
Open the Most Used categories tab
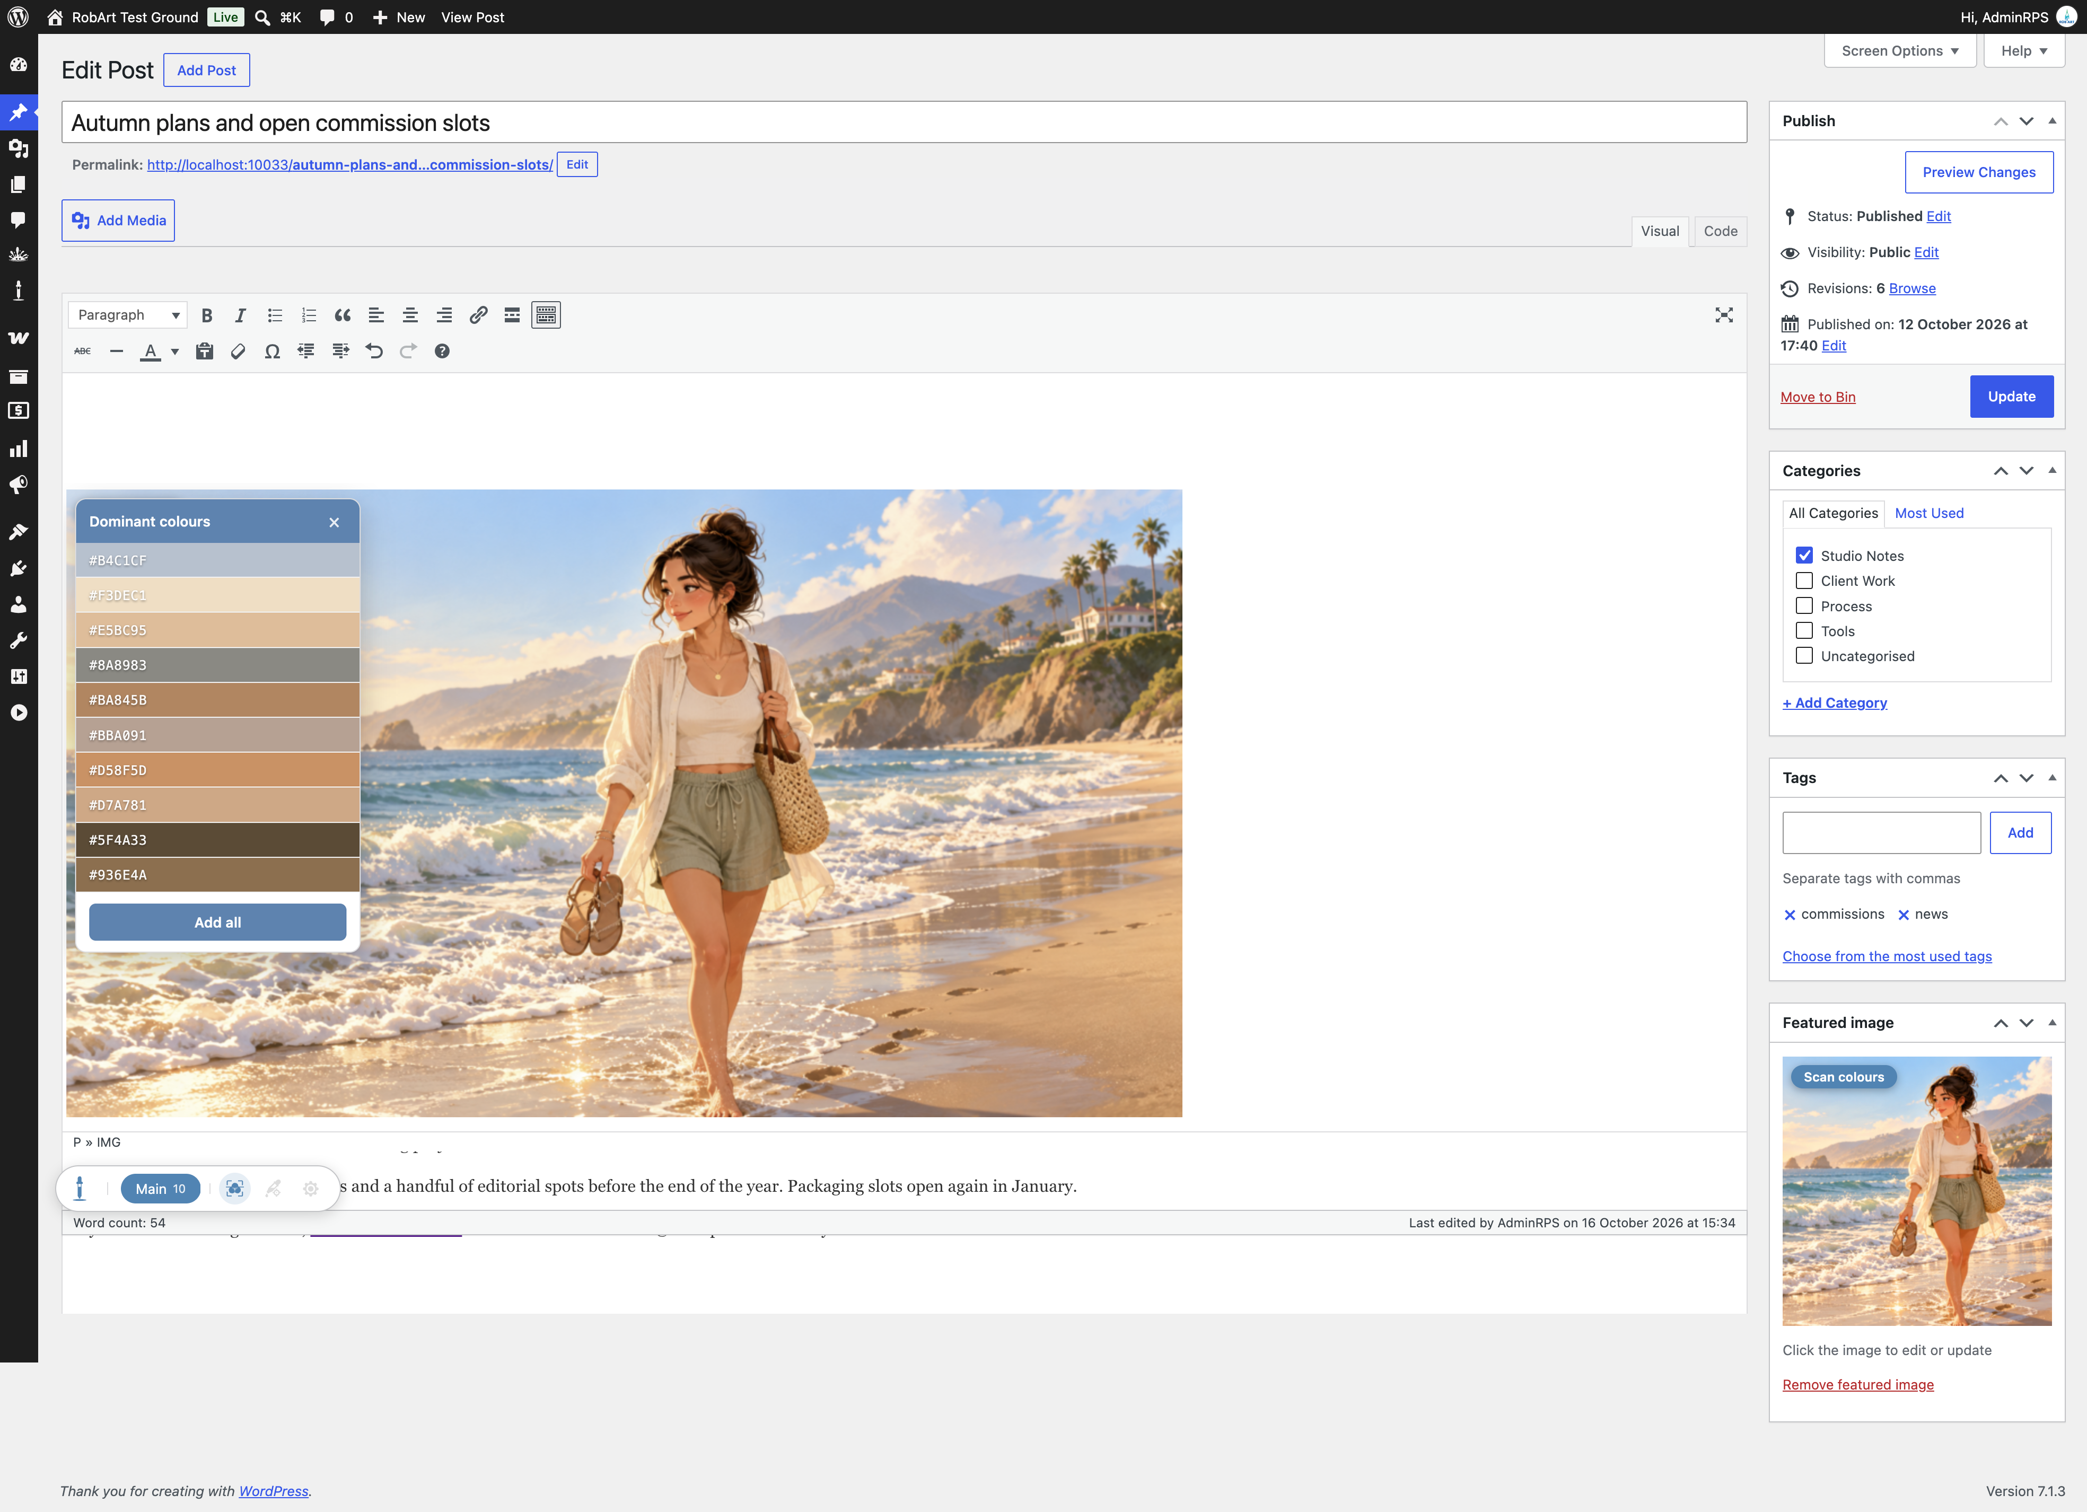1929,514
